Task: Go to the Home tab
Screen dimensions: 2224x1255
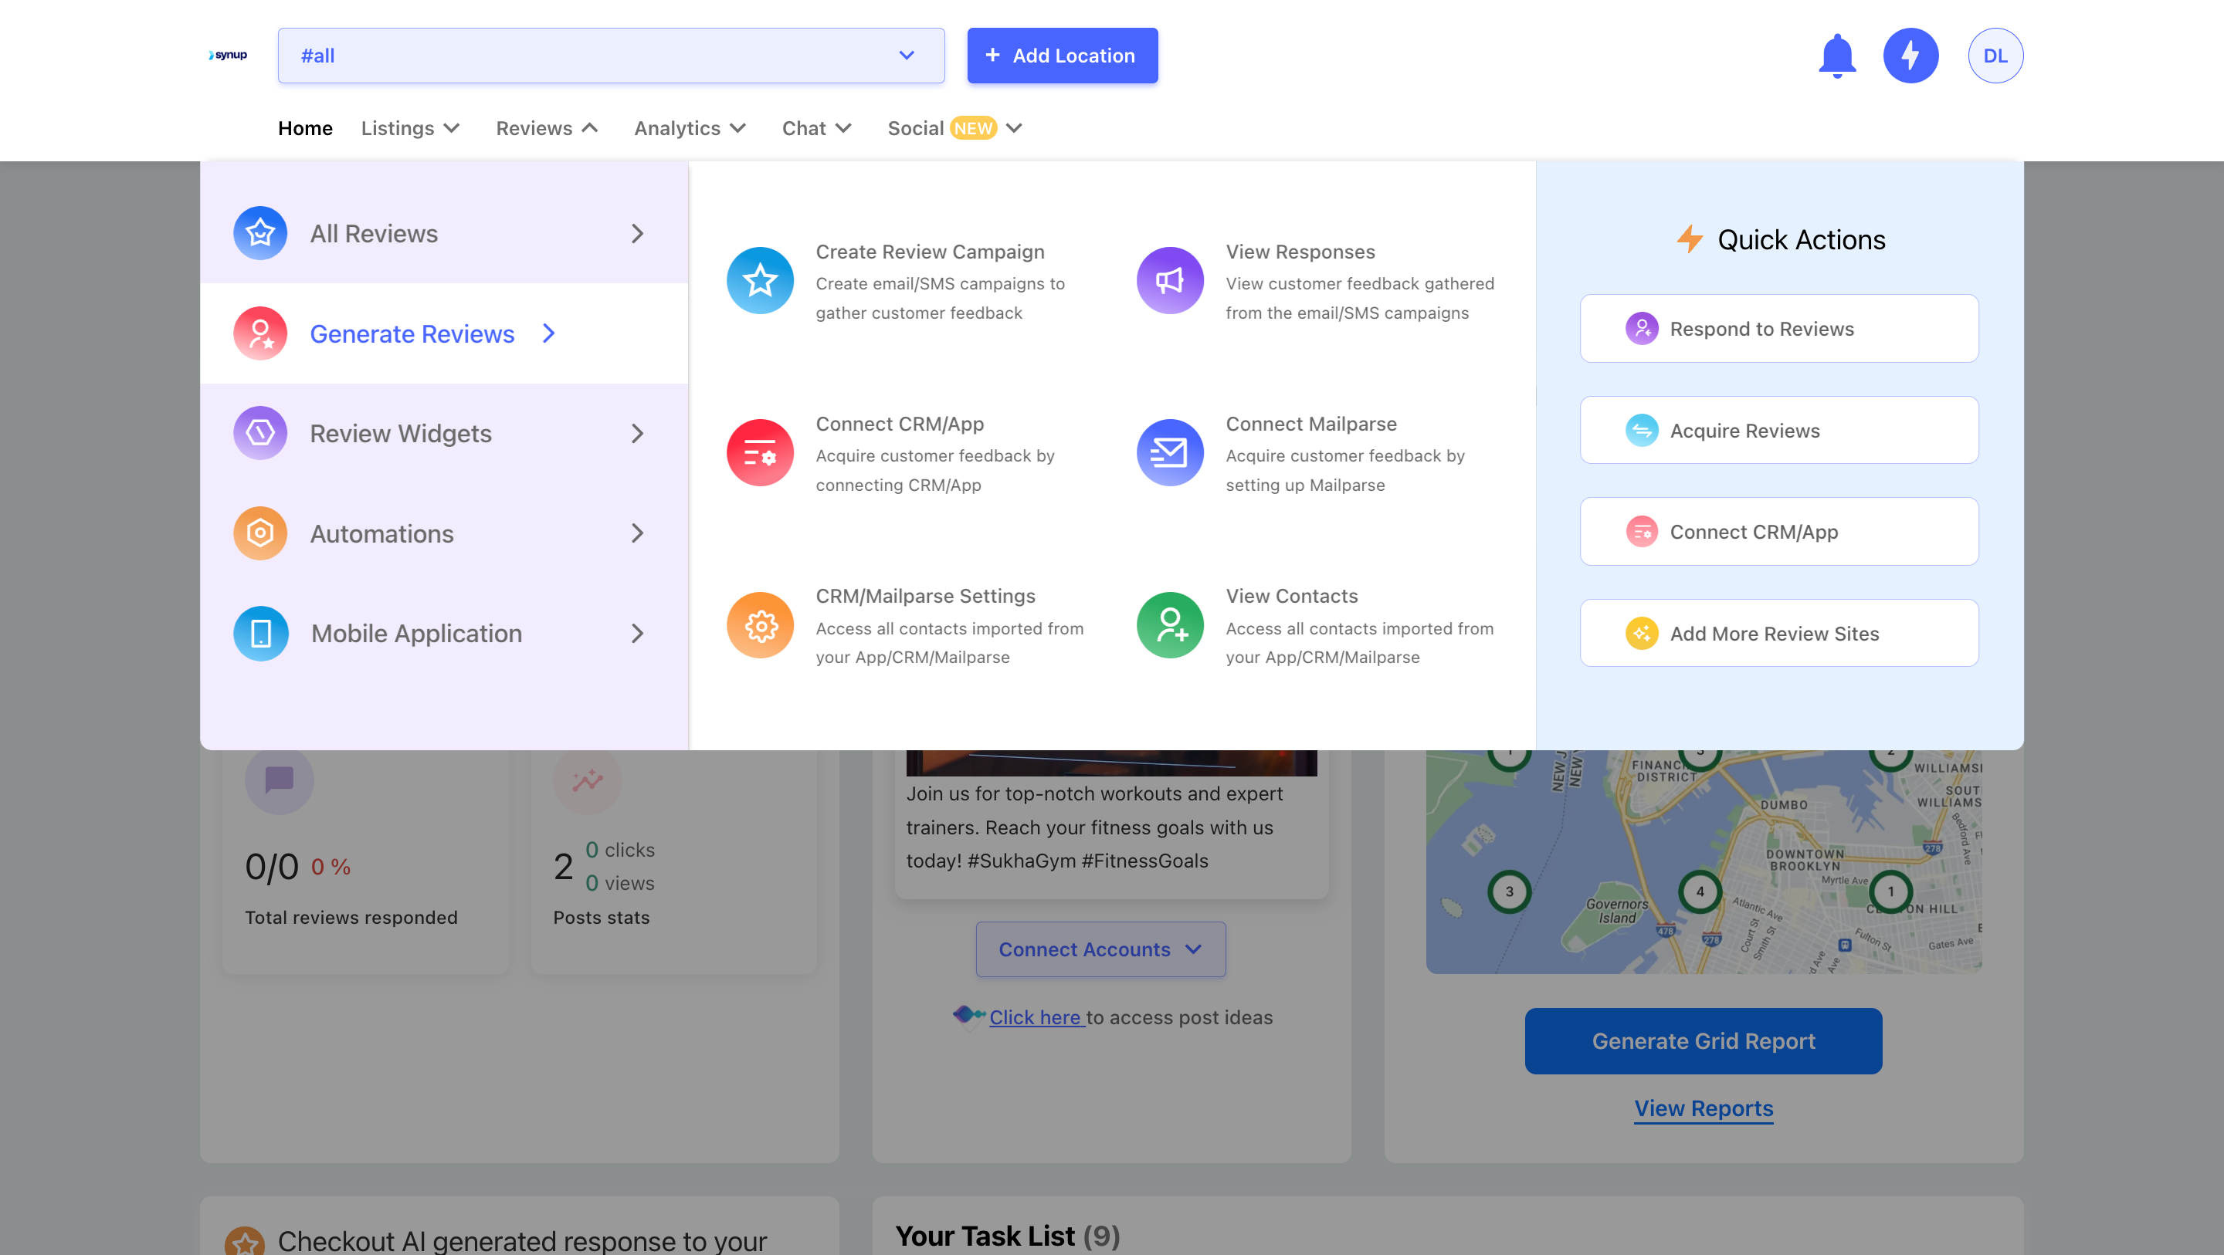Action: 305,129
